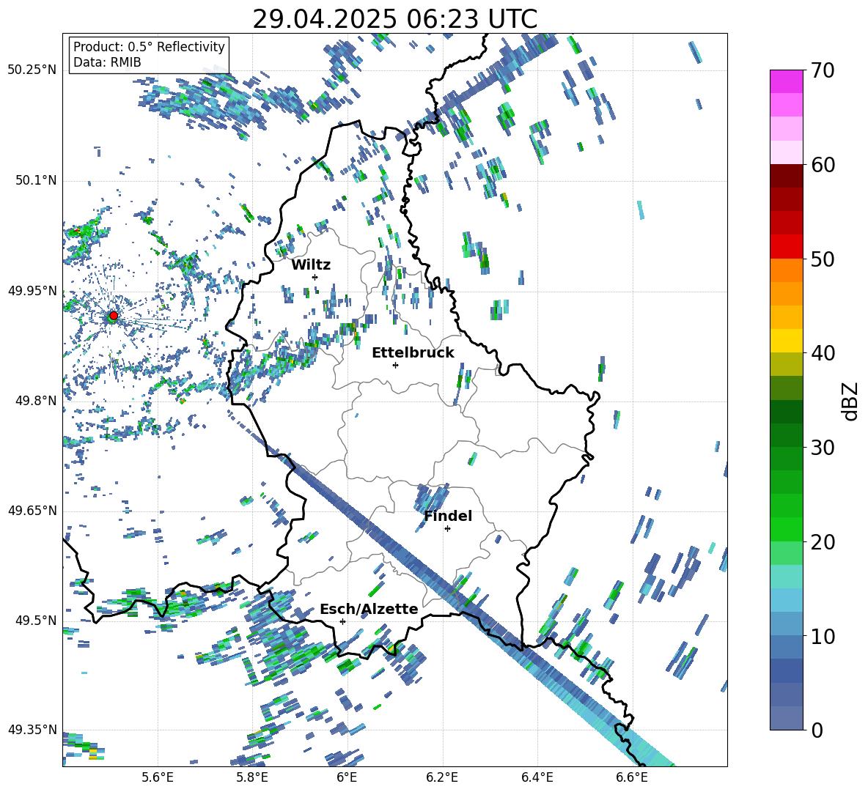Click the 49.95°N latitude label
The image size is (868, 792).
[x=32, y=291]
